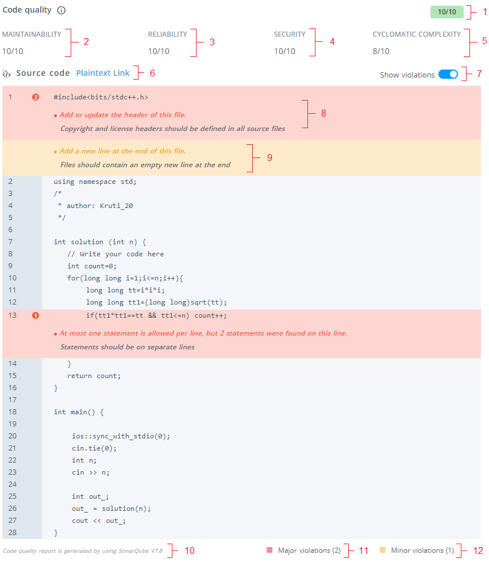489x566 pixels.
Task: Click the Minor violations yellow swatch
Action: (x=383, y=550)
